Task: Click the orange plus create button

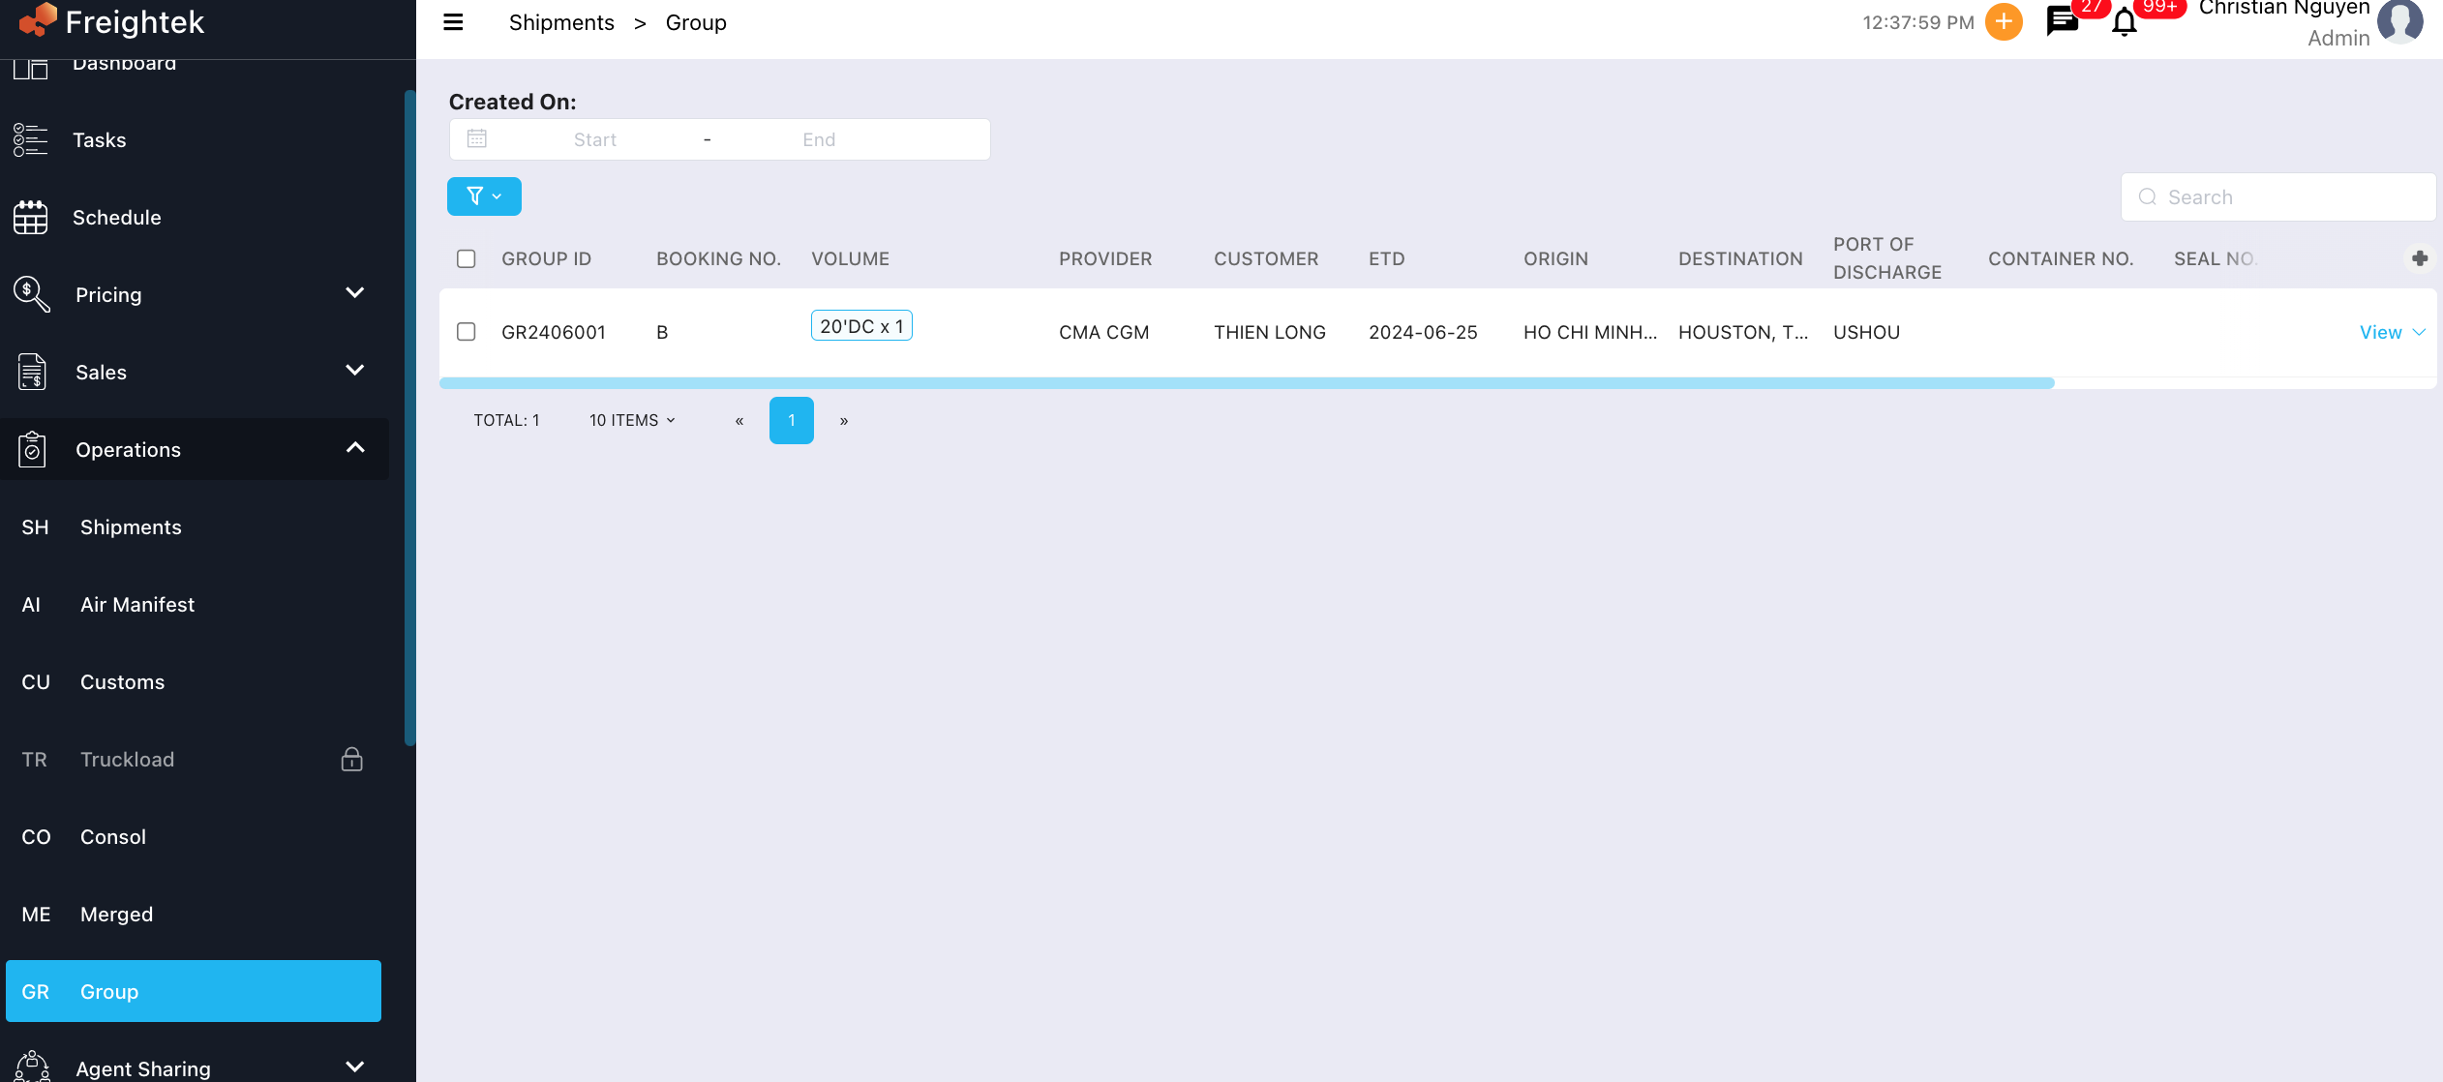Action: [x=2003, y=21]
